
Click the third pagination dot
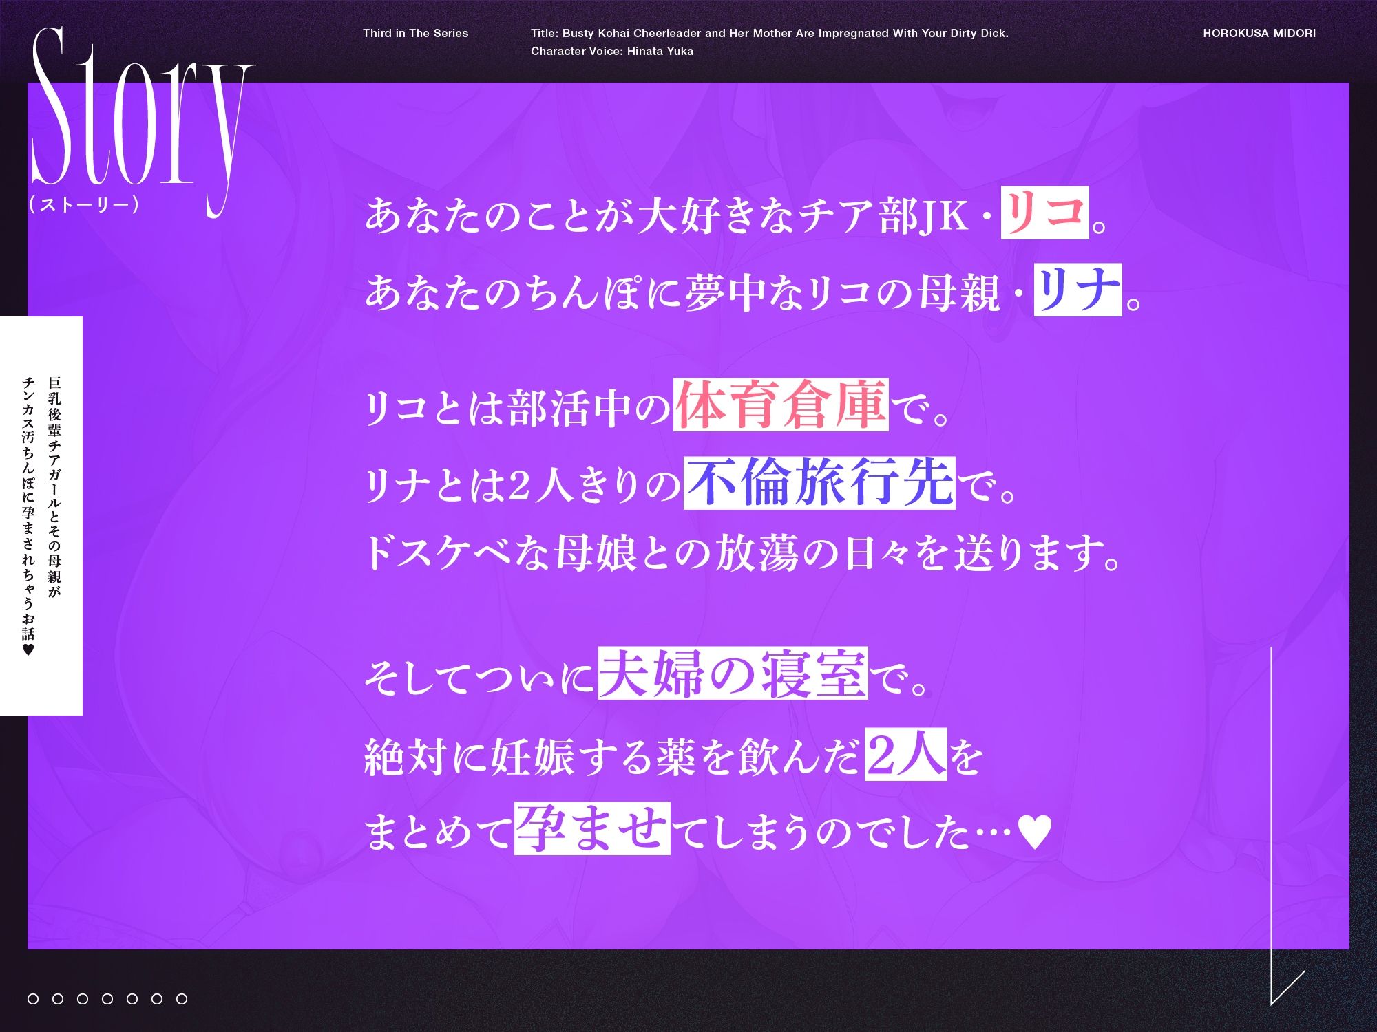pyautogui.click(x=83, y=998)
